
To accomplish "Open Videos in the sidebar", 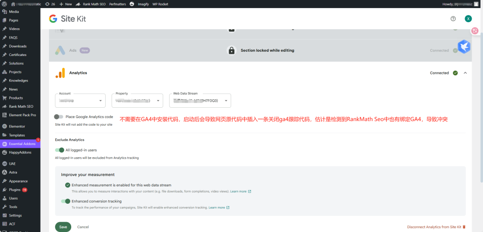I will click(x=20, y=29).
